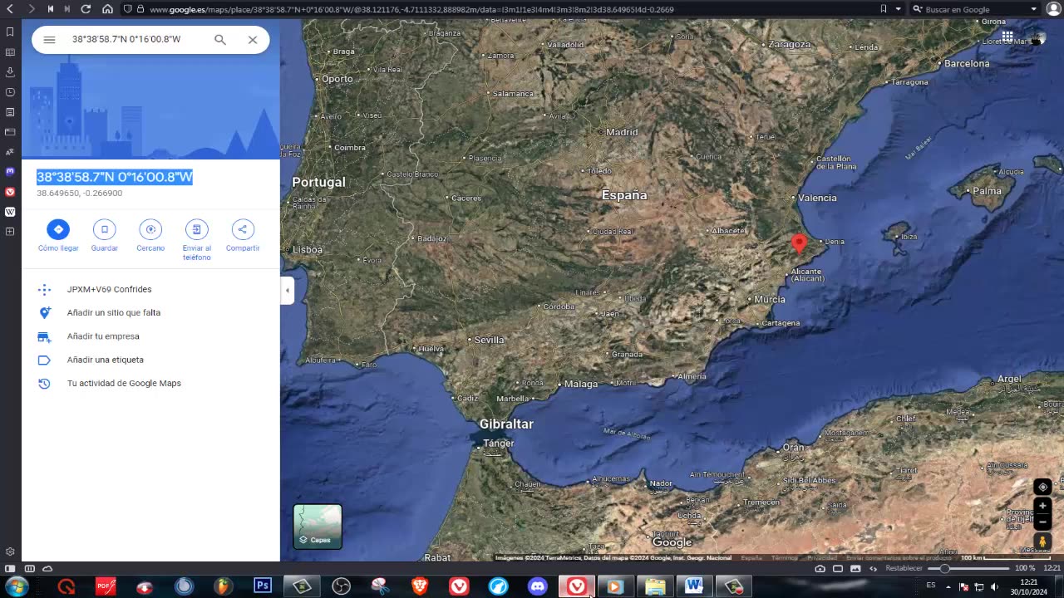
Task: Collapse the side panel arrow
Action: click(x=288, y=291)
